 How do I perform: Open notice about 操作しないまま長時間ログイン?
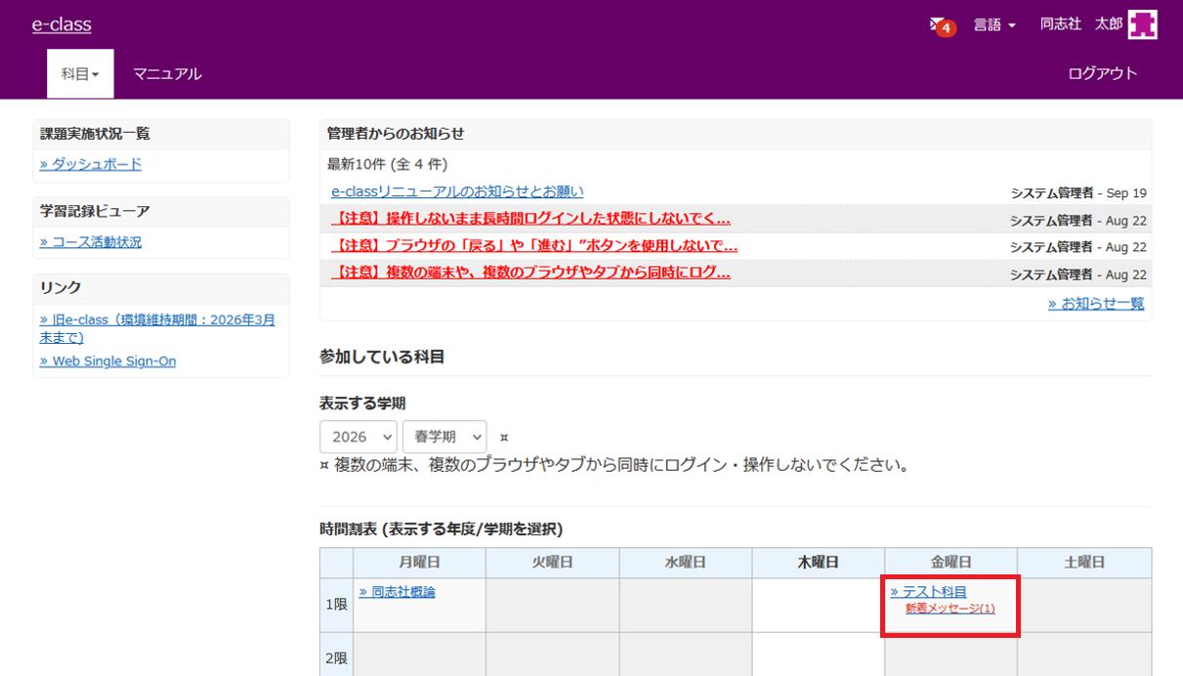point(530,218)
